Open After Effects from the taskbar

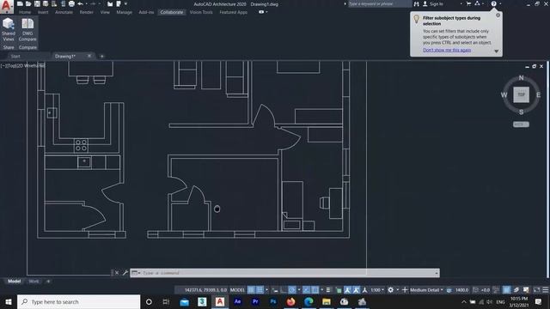(x=237, y=301)
